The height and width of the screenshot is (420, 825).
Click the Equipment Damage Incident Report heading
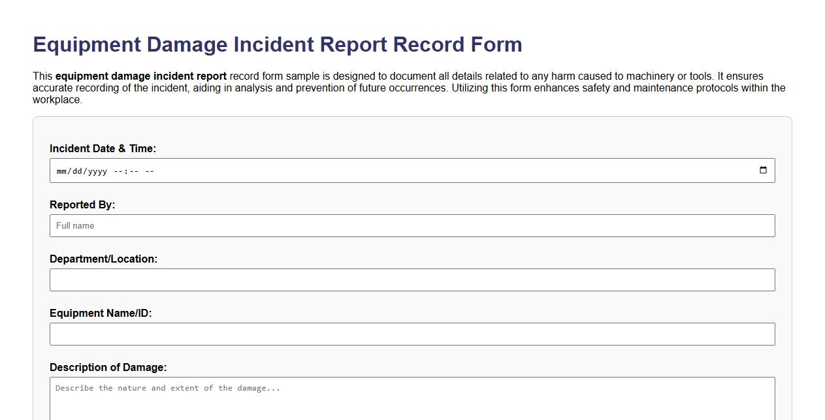coord(277,44)
